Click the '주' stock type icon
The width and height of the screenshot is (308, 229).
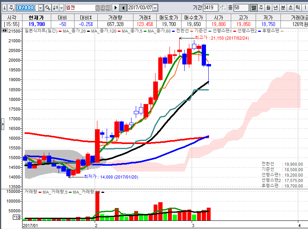(x=12, y=7)
